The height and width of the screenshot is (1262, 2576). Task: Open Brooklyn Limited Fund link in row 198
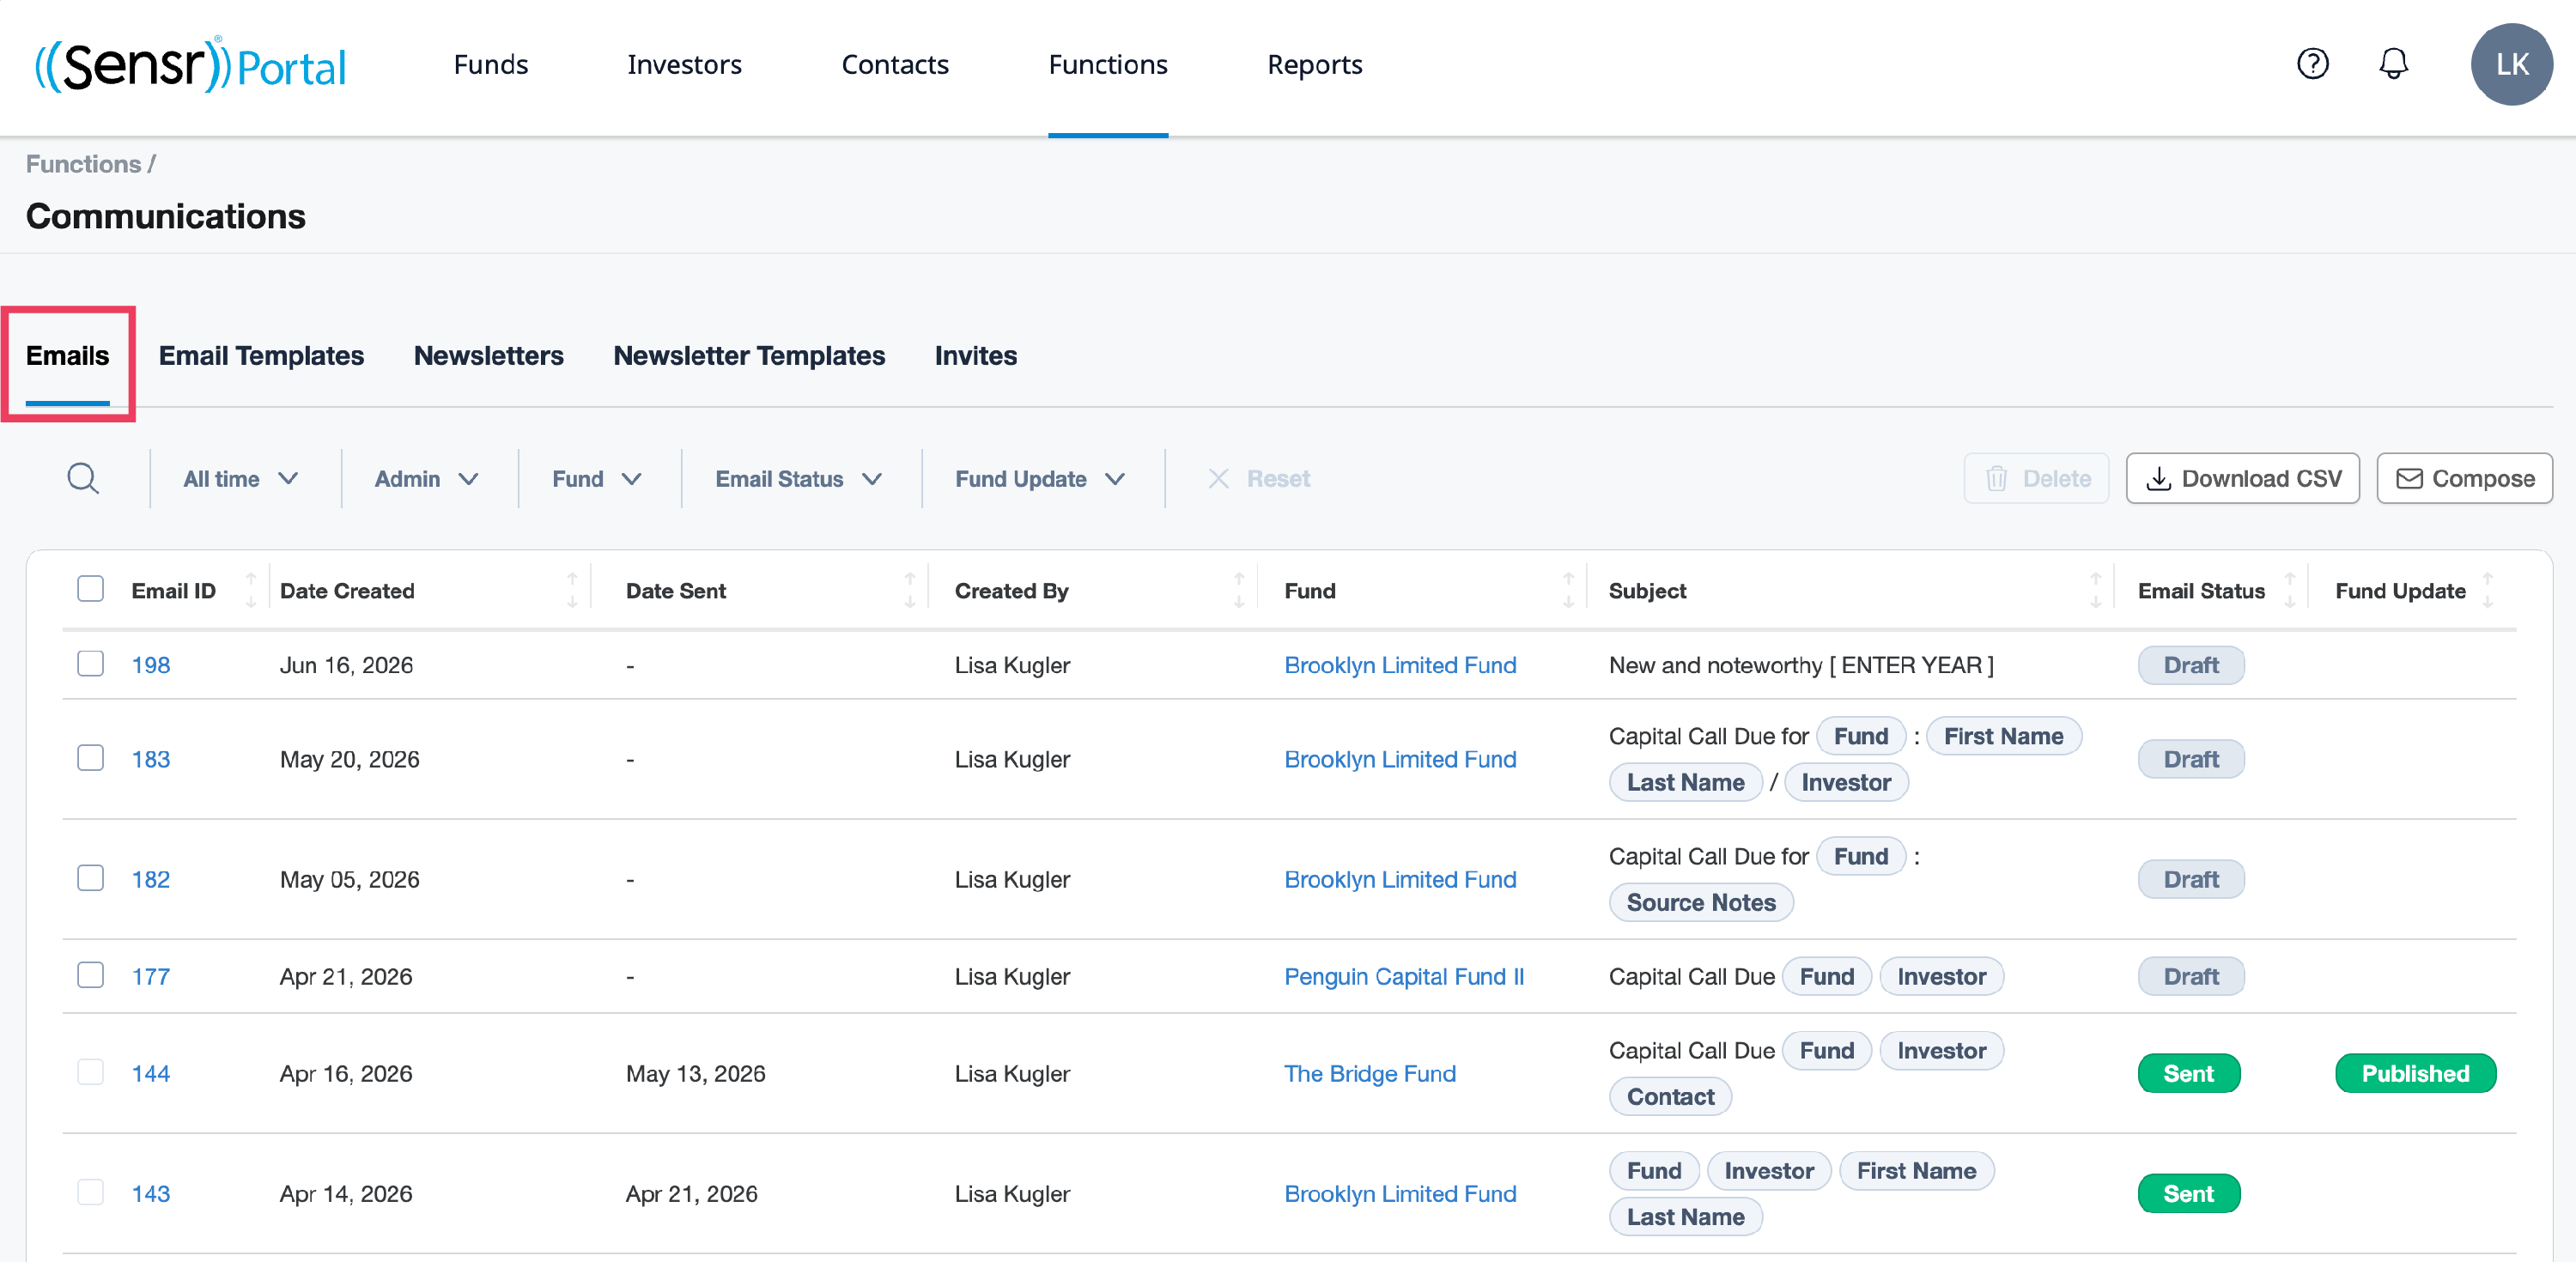click(x=1400, y=665)
